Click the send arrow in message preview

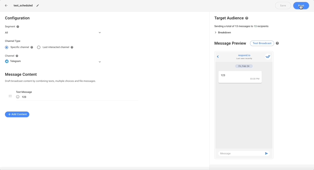[266, 154]
